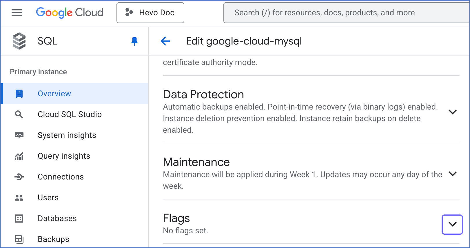The height and width of the screenshot is (248, 470).
Task: Click the Connections node icon
Action: [x=19, y=177]
